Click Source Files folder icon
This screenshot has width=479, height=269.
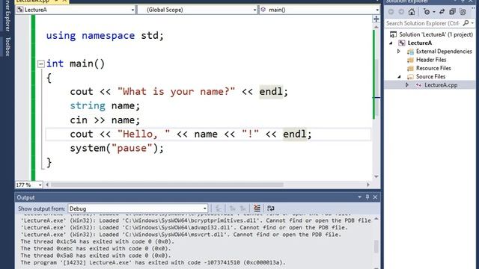pyautogui.click(x=411, y=76)
